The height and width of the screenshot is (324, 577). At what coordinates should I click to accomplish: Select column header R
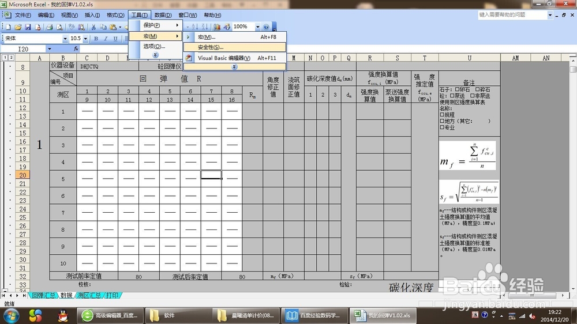pos(370,58)
